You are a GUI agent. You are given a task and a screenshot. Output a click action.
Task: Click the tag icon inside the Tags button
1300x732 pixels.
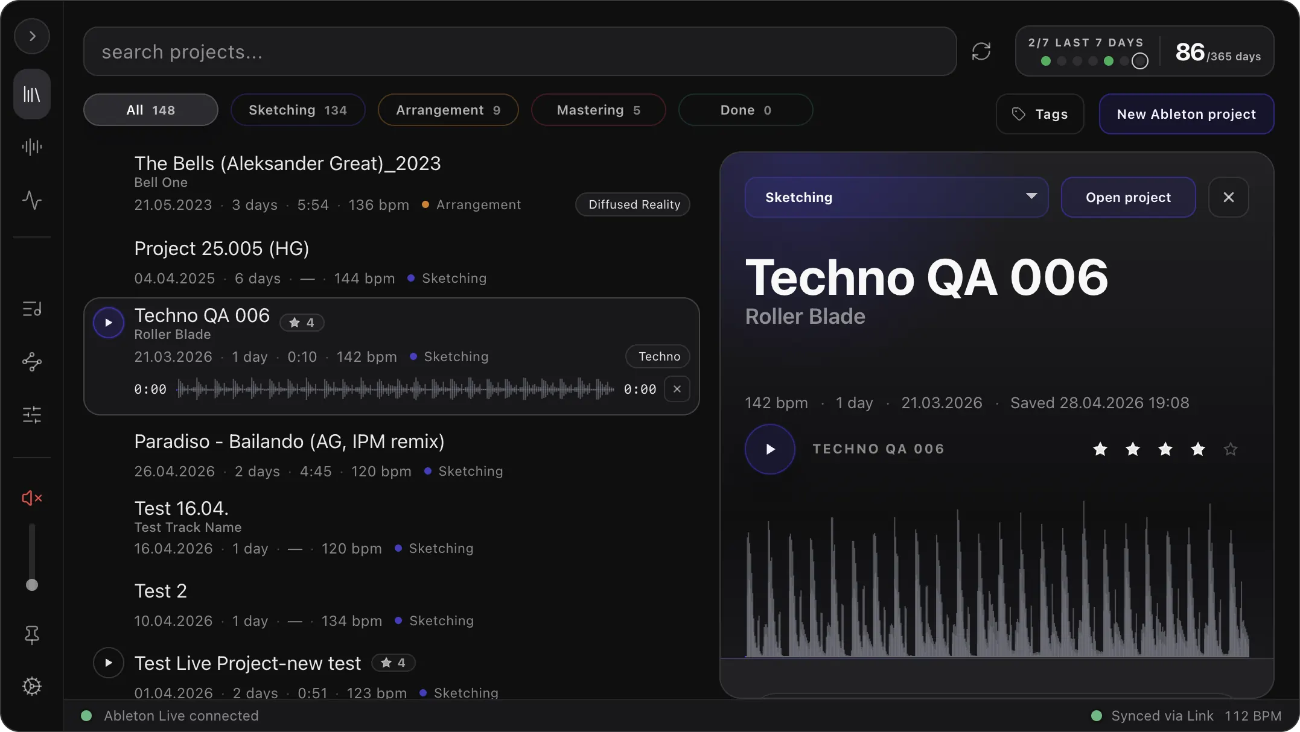pos(1019,114)
